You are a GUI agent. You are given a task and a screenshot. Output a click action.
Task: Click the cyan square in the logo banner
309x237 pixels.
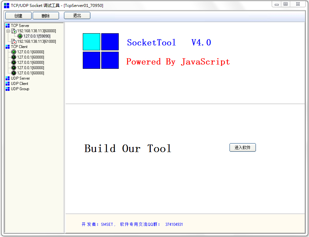(91, 41)
